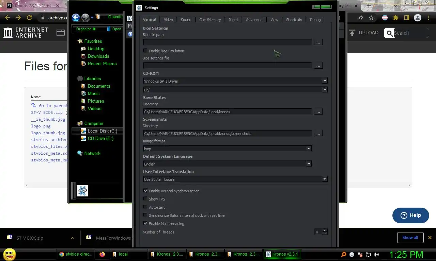This screenshot has width=436, height=261.
Task: Click Explorer's back arrow button
Action: 76,17
